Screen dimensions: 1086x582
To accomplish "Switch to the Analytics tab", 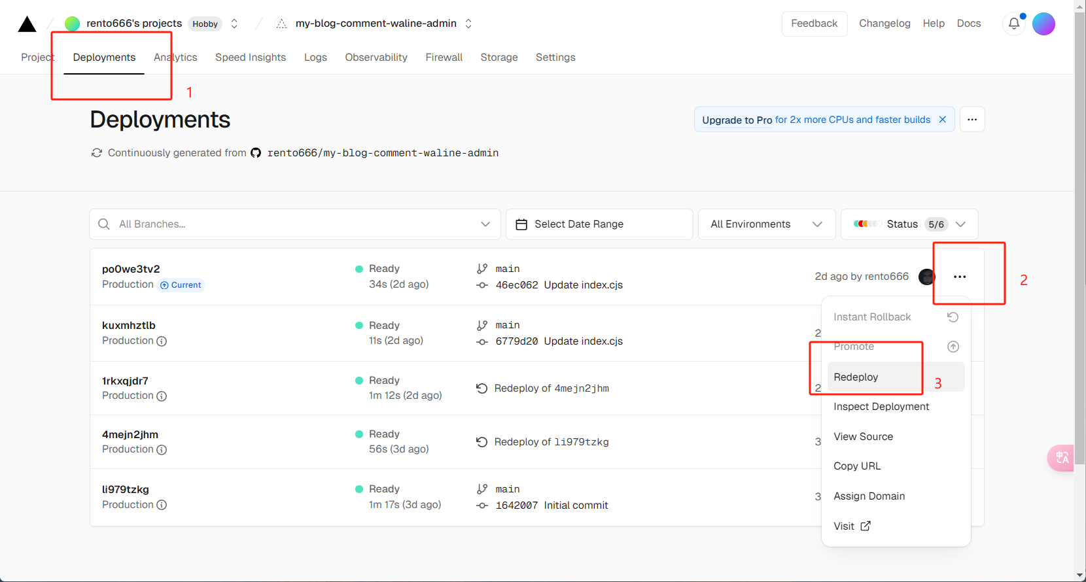I will (175, 58).
